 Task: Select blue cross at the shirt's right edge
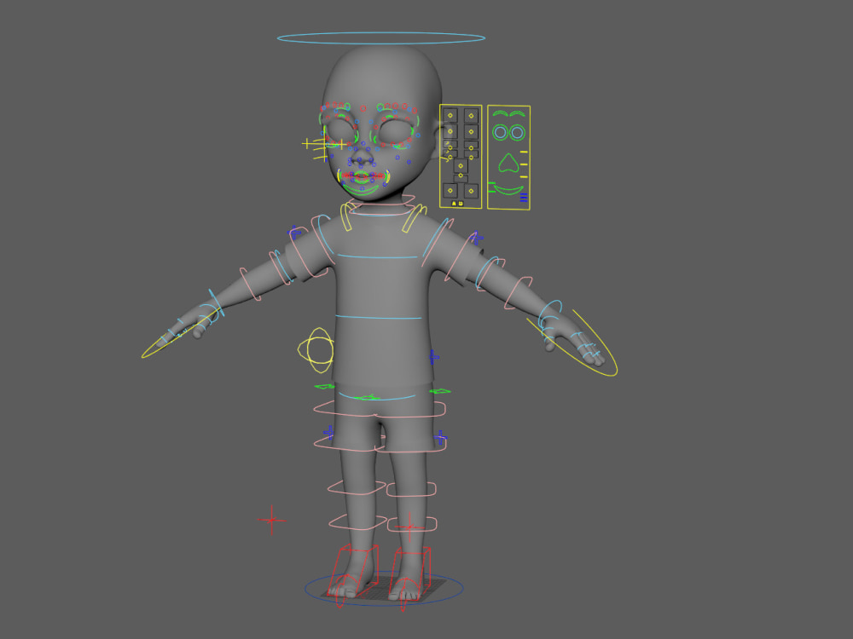433,357
